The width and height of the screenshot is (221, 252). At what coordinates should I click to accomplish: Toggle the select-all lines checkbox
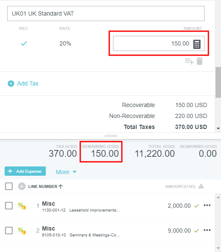[9, 186]
